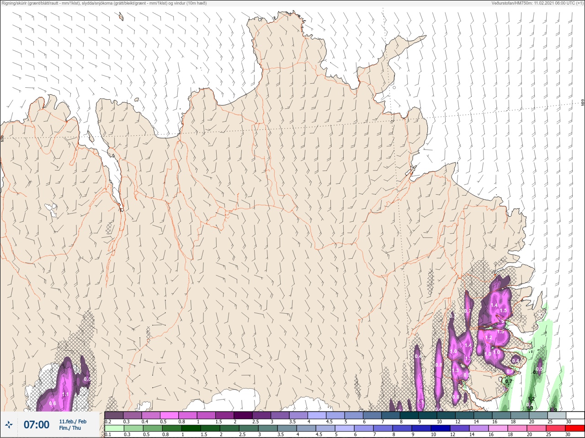Select the white 30 swatch in top legend row
The width and height of the screenshot is (585, 438).
(x=574, y=415)
